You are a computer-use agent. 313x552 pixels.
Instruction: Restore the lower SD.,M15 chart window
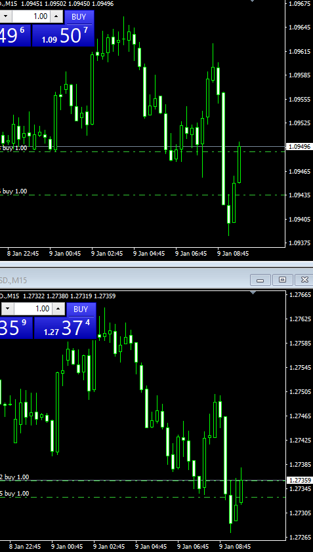[x=282, y=280]
